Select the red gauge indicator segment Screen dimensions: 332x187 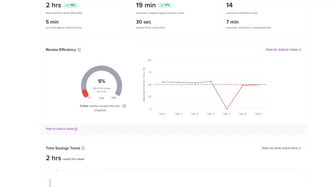(x=85, y=94)
